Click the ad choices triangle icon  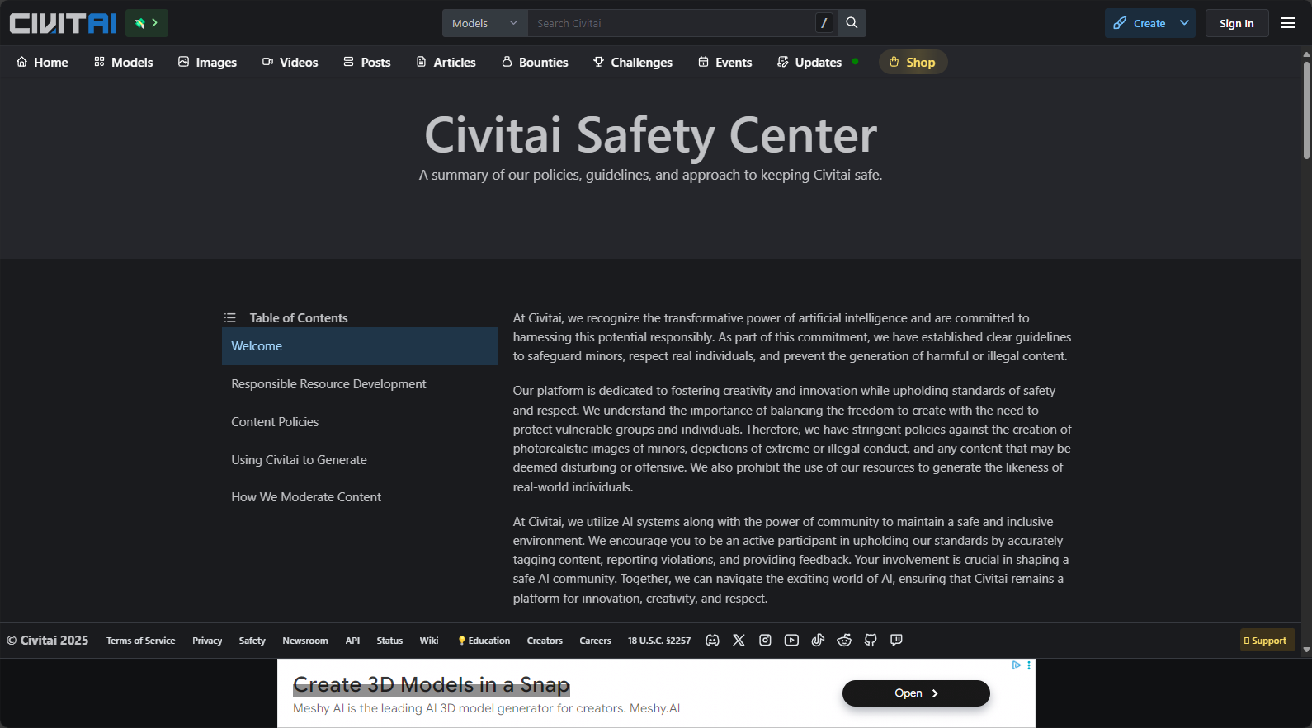click(x=1017, y=665)
